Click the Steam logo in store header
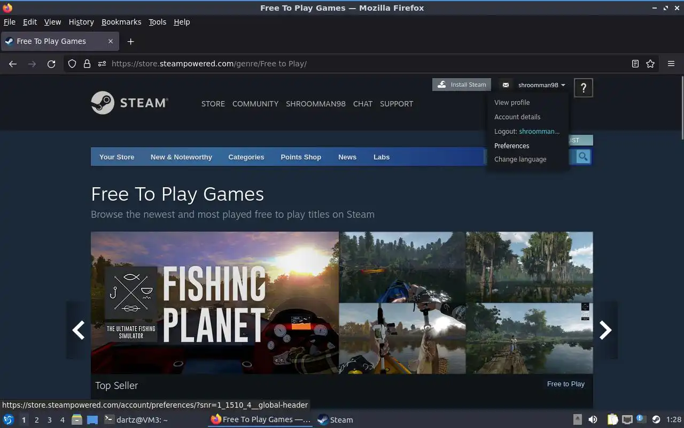Screen dimensions: 684x428 pos(130,103)
